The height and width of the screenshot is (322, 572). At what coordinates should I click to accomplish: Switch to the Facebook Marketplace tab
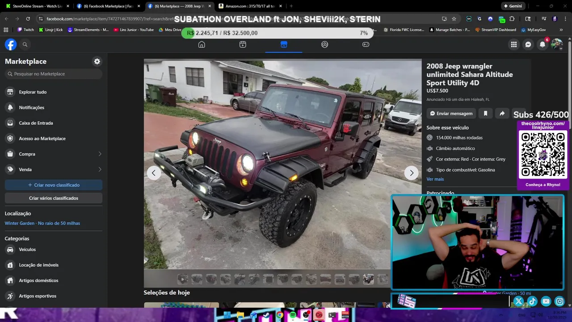pyautogui.click(x=108, y=6)
